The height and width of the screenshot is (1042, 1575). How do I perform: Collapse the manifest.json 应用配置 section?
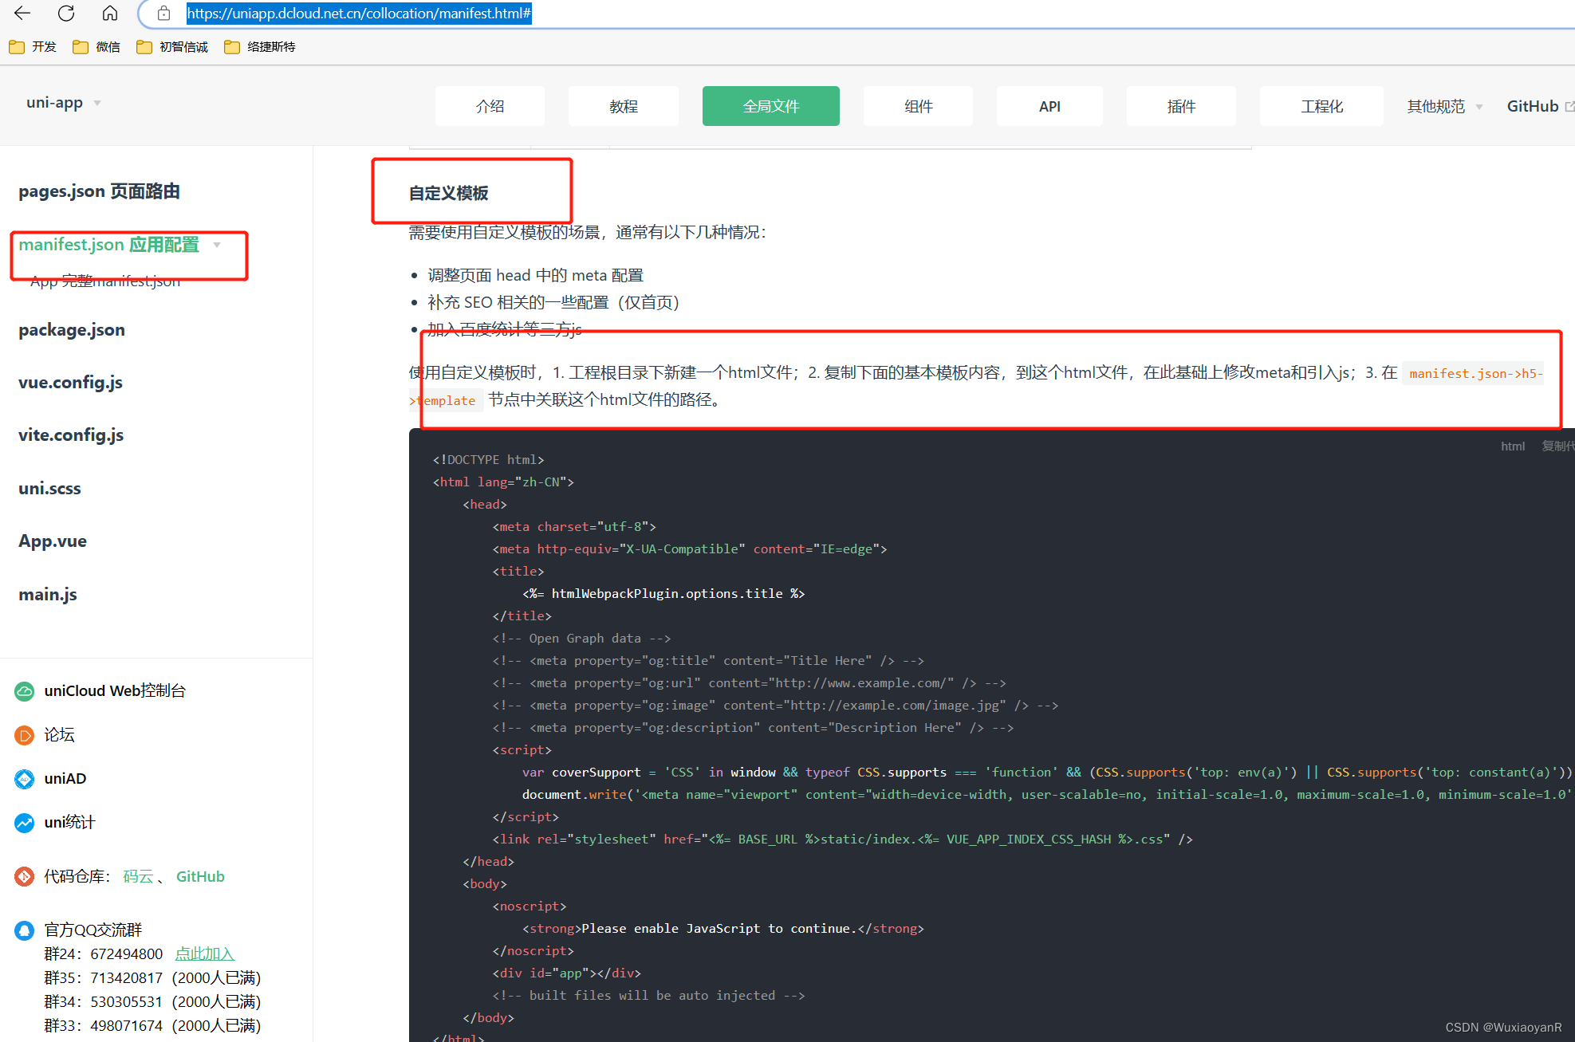tap(217, 245)
